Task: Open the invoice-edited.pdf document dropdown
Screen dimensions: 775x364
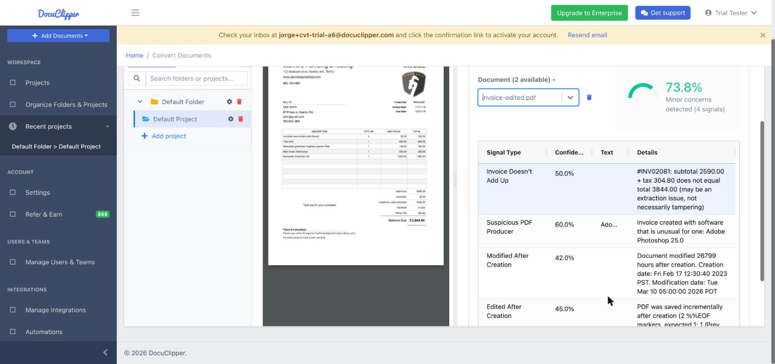Action: (570, 97)
